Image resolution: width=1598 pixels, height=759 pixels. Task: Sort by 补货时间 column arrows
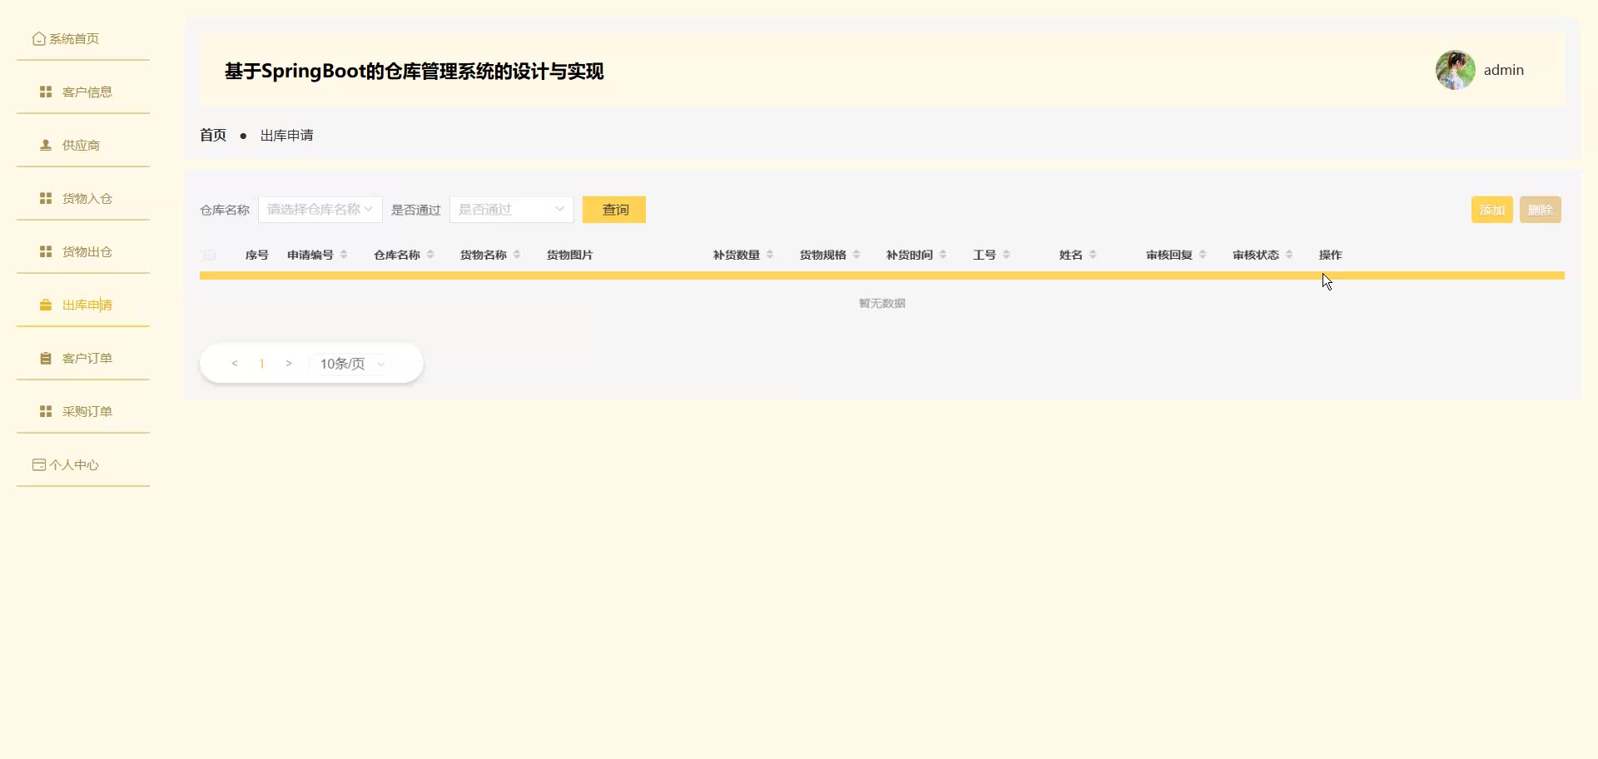pyautogui.click(x=943, y=255)
